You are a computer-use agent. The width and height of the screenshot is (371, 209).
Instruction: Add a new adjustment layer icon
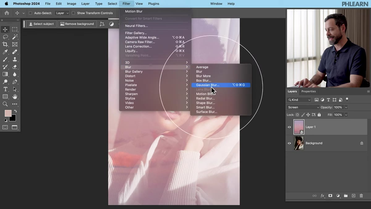[x=338, y=196]
